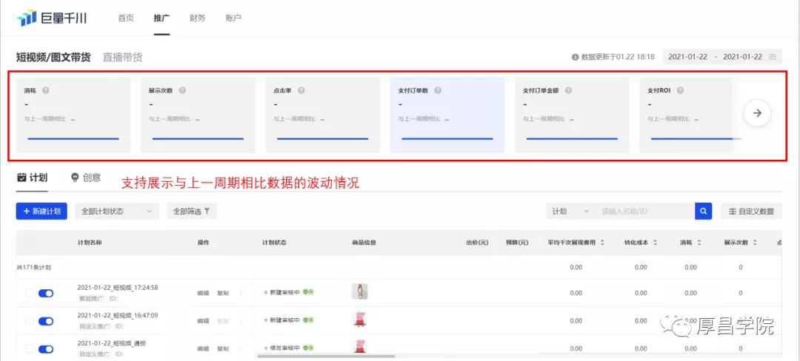Open help icon beside 展示次数 metric
This screenshot has height=361, width=800.
coord(182,91)
